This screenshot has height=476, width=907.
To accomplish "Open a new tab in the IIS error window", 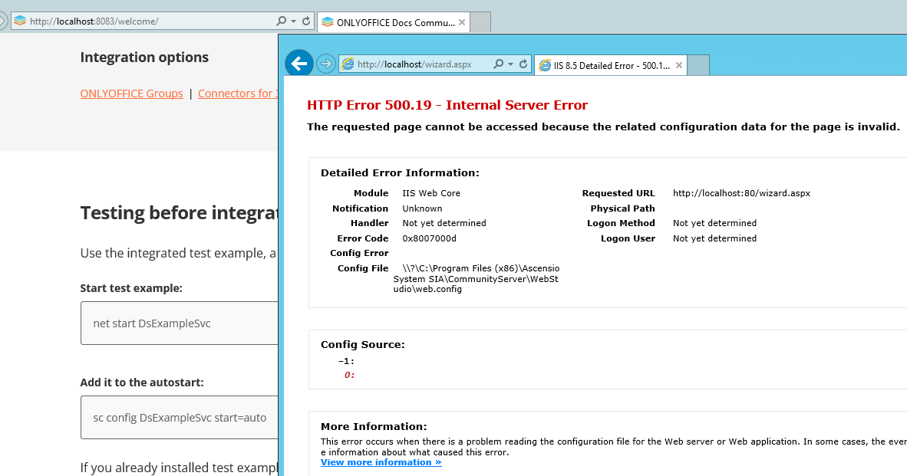I will tap(699, 65).
